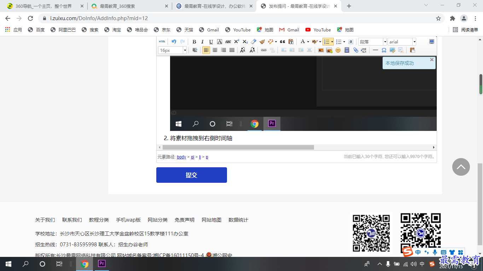Align text right
This screenshot has height=271, width=483.
click(223, 50)
